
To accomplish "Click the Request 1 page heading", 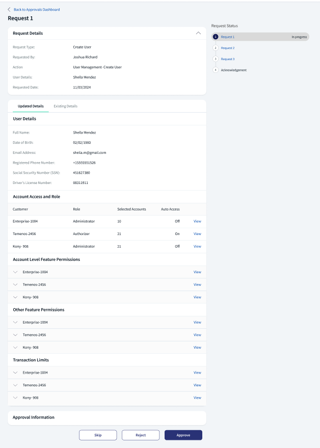I will (x=20, y=18).
